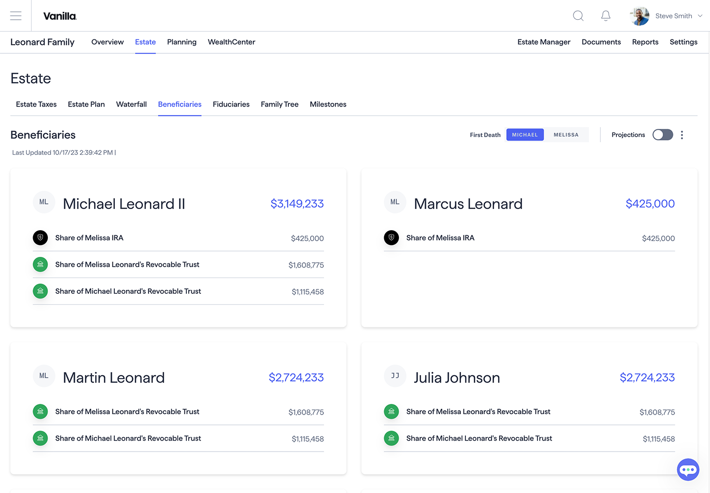Switch to the Fiduciaries tab
Screen dimensions: 710x493
click(x=231, y=105)
